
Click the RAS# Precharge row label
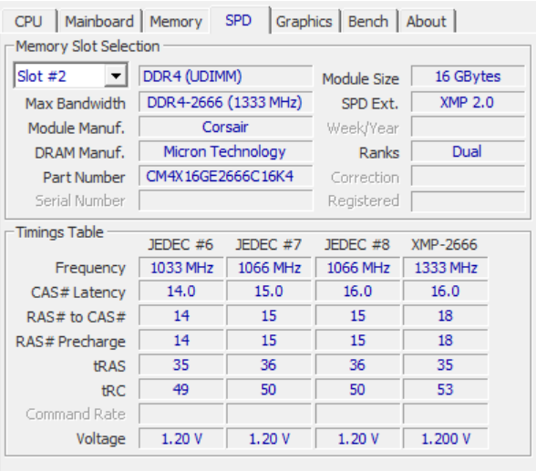70,342
